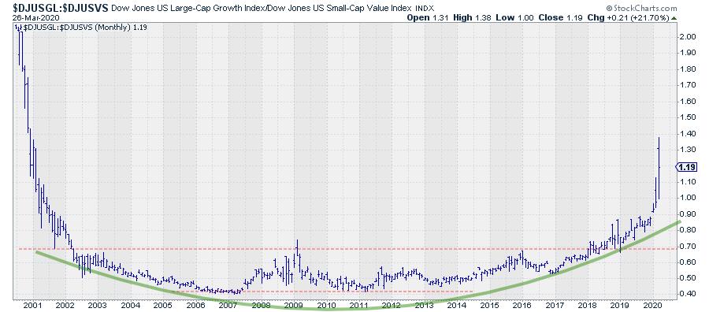Screen dimensions: 709x312
Task: Click the 1.70 y-axis label
Action: (687, 84)
